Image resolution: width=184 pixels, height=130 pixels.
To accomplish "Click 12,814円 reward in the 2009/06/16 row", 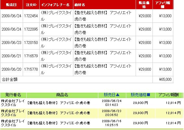I will point(173,123).
